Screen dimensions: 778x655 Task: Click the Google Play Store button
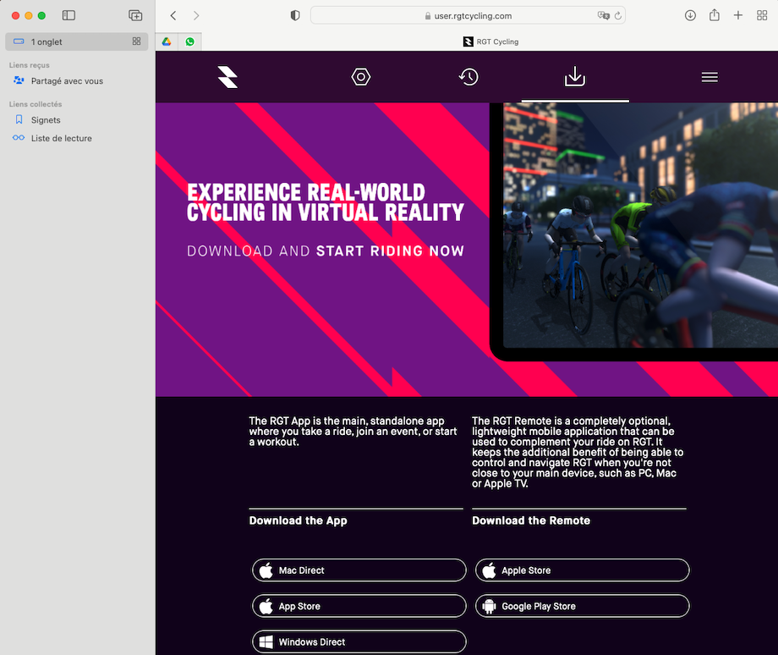pos(583,606)
